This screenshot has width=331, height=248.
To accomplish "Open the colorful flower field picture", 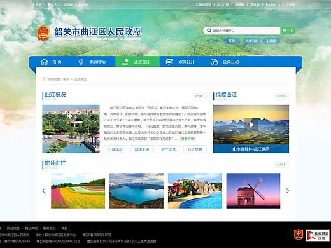I will [78, 191].
